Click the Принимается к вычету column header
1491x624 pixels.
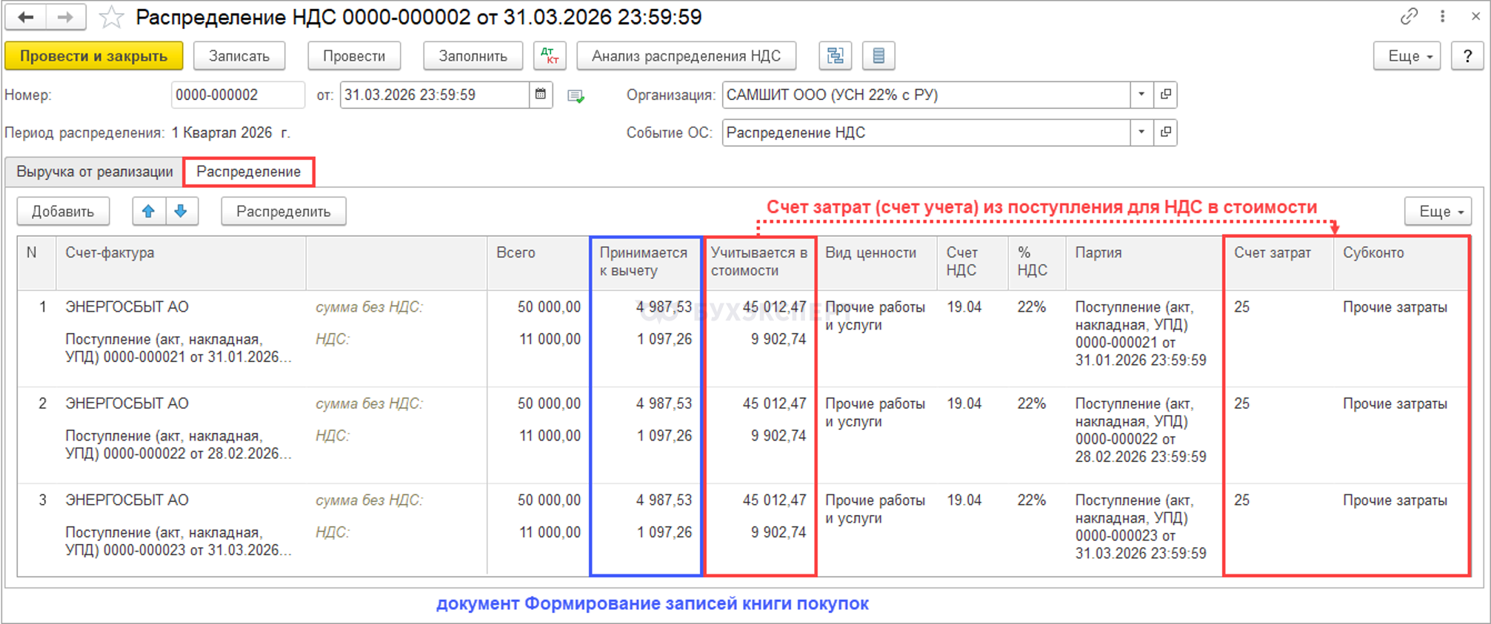(x=646, y=263)
